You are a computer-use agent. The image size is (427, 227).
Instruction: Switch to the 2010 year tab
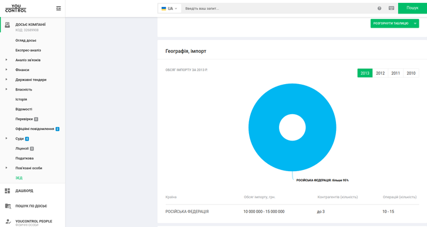411,73
